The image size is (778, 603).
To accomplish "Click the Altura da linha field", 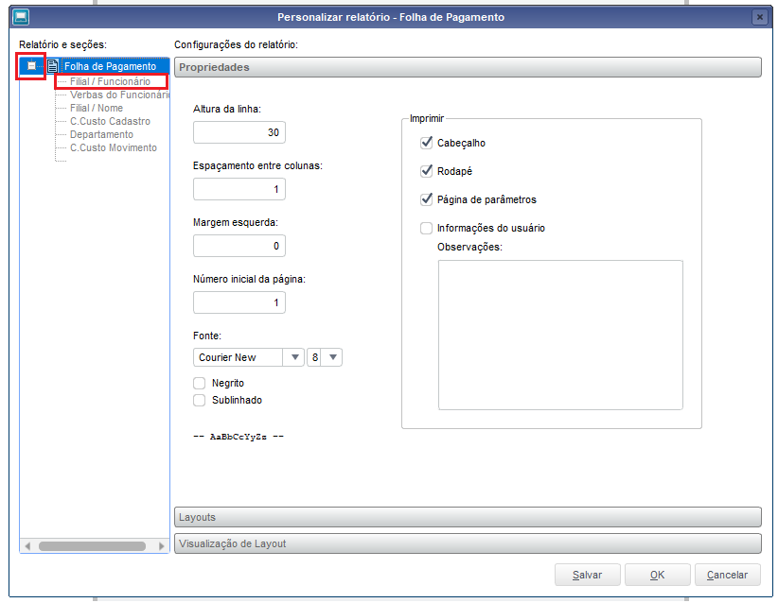I will coord(239,132).
